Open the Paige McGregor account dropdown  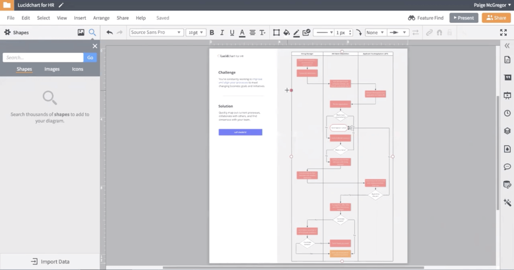pyautogui.click(x=491, y=5)
